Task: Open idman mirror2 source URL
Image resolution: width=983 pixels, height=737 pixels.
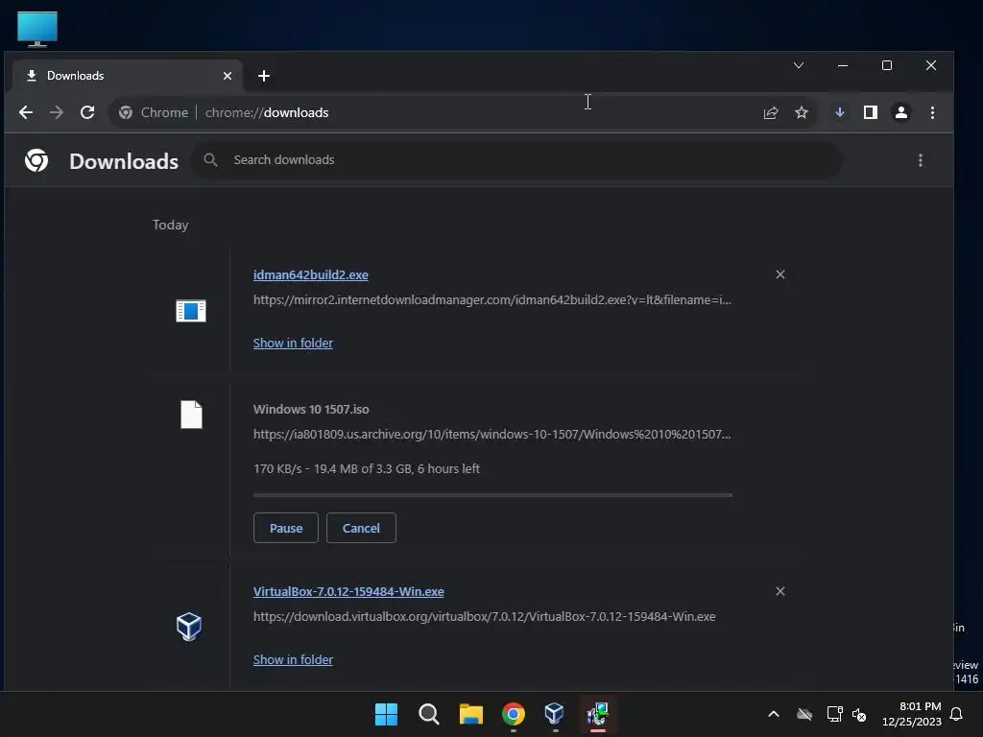Action: (x=492, y=299)
